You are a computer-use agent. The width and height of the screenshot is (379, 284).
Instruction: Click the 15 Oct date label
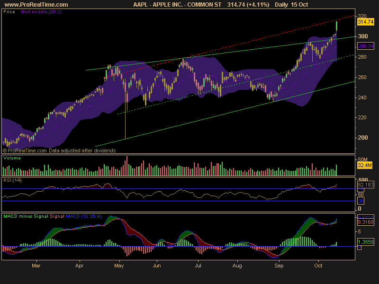299,5
